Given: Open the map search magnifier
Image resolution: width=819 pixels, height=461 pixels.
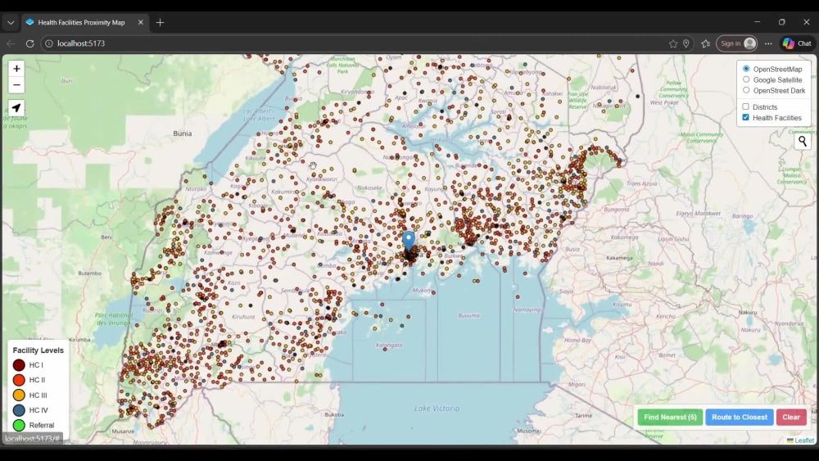Looking at the screenshot, I should point(803,141).
